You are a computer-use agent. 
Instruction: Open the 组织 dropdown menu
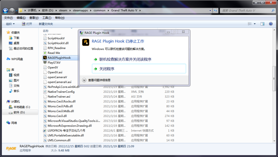(10, 24)
